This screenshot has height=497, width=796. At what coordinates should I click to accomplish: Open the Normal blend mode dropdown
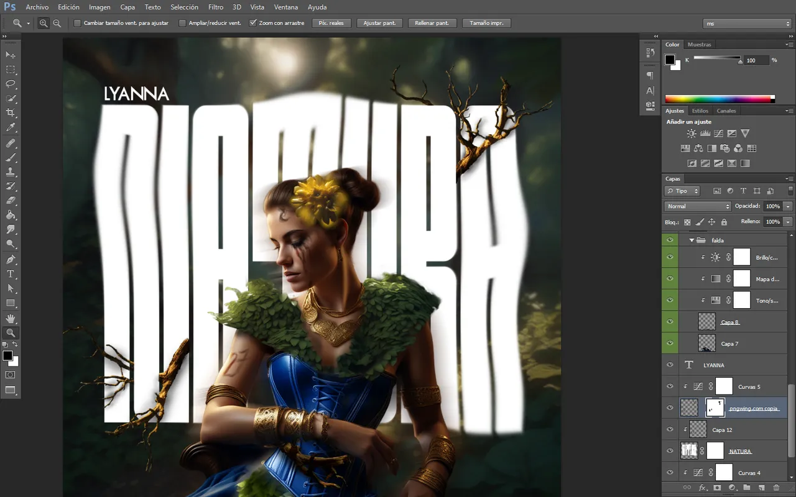point(698,206)
